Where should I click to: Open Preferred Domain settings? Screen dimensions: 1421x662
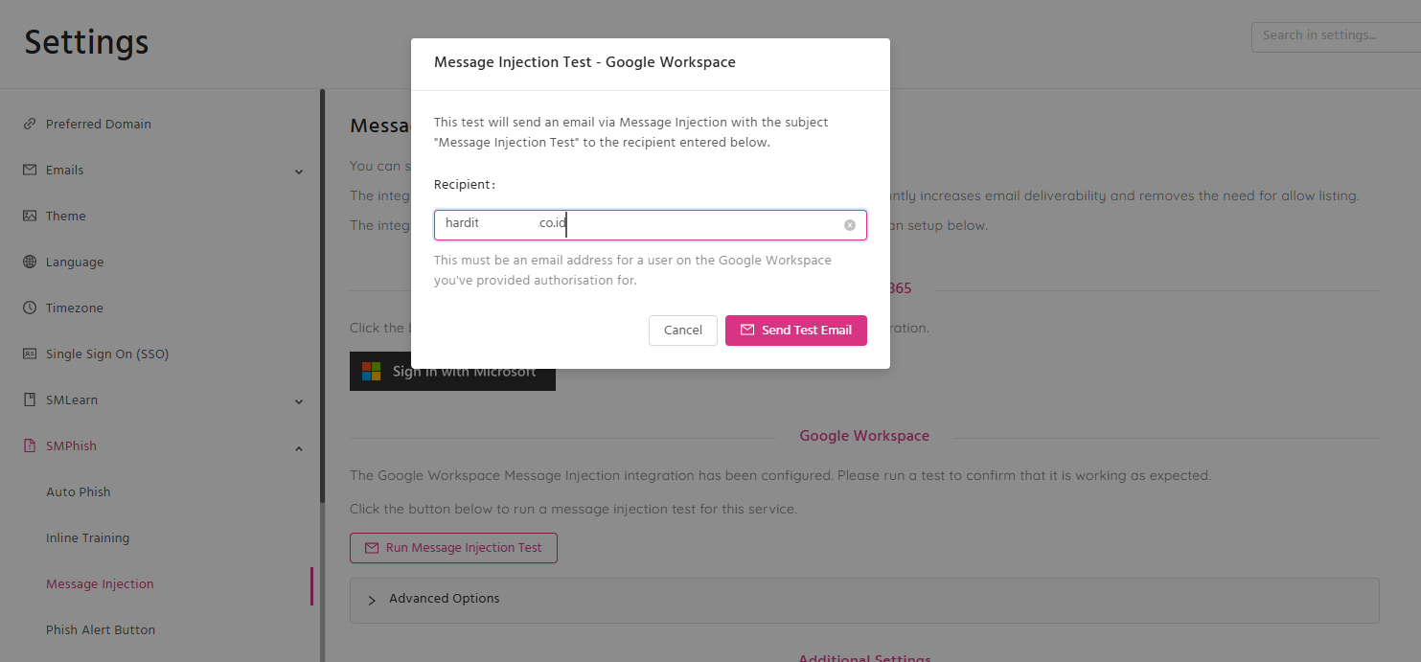coord(99,124)
